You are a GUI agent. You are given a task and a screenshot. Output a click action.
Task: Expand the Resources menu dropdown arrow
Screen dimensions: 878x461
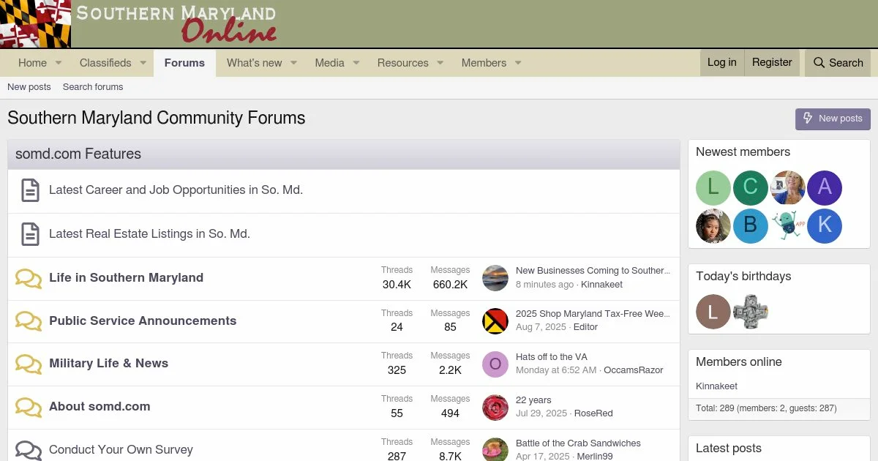pos(440,63)
